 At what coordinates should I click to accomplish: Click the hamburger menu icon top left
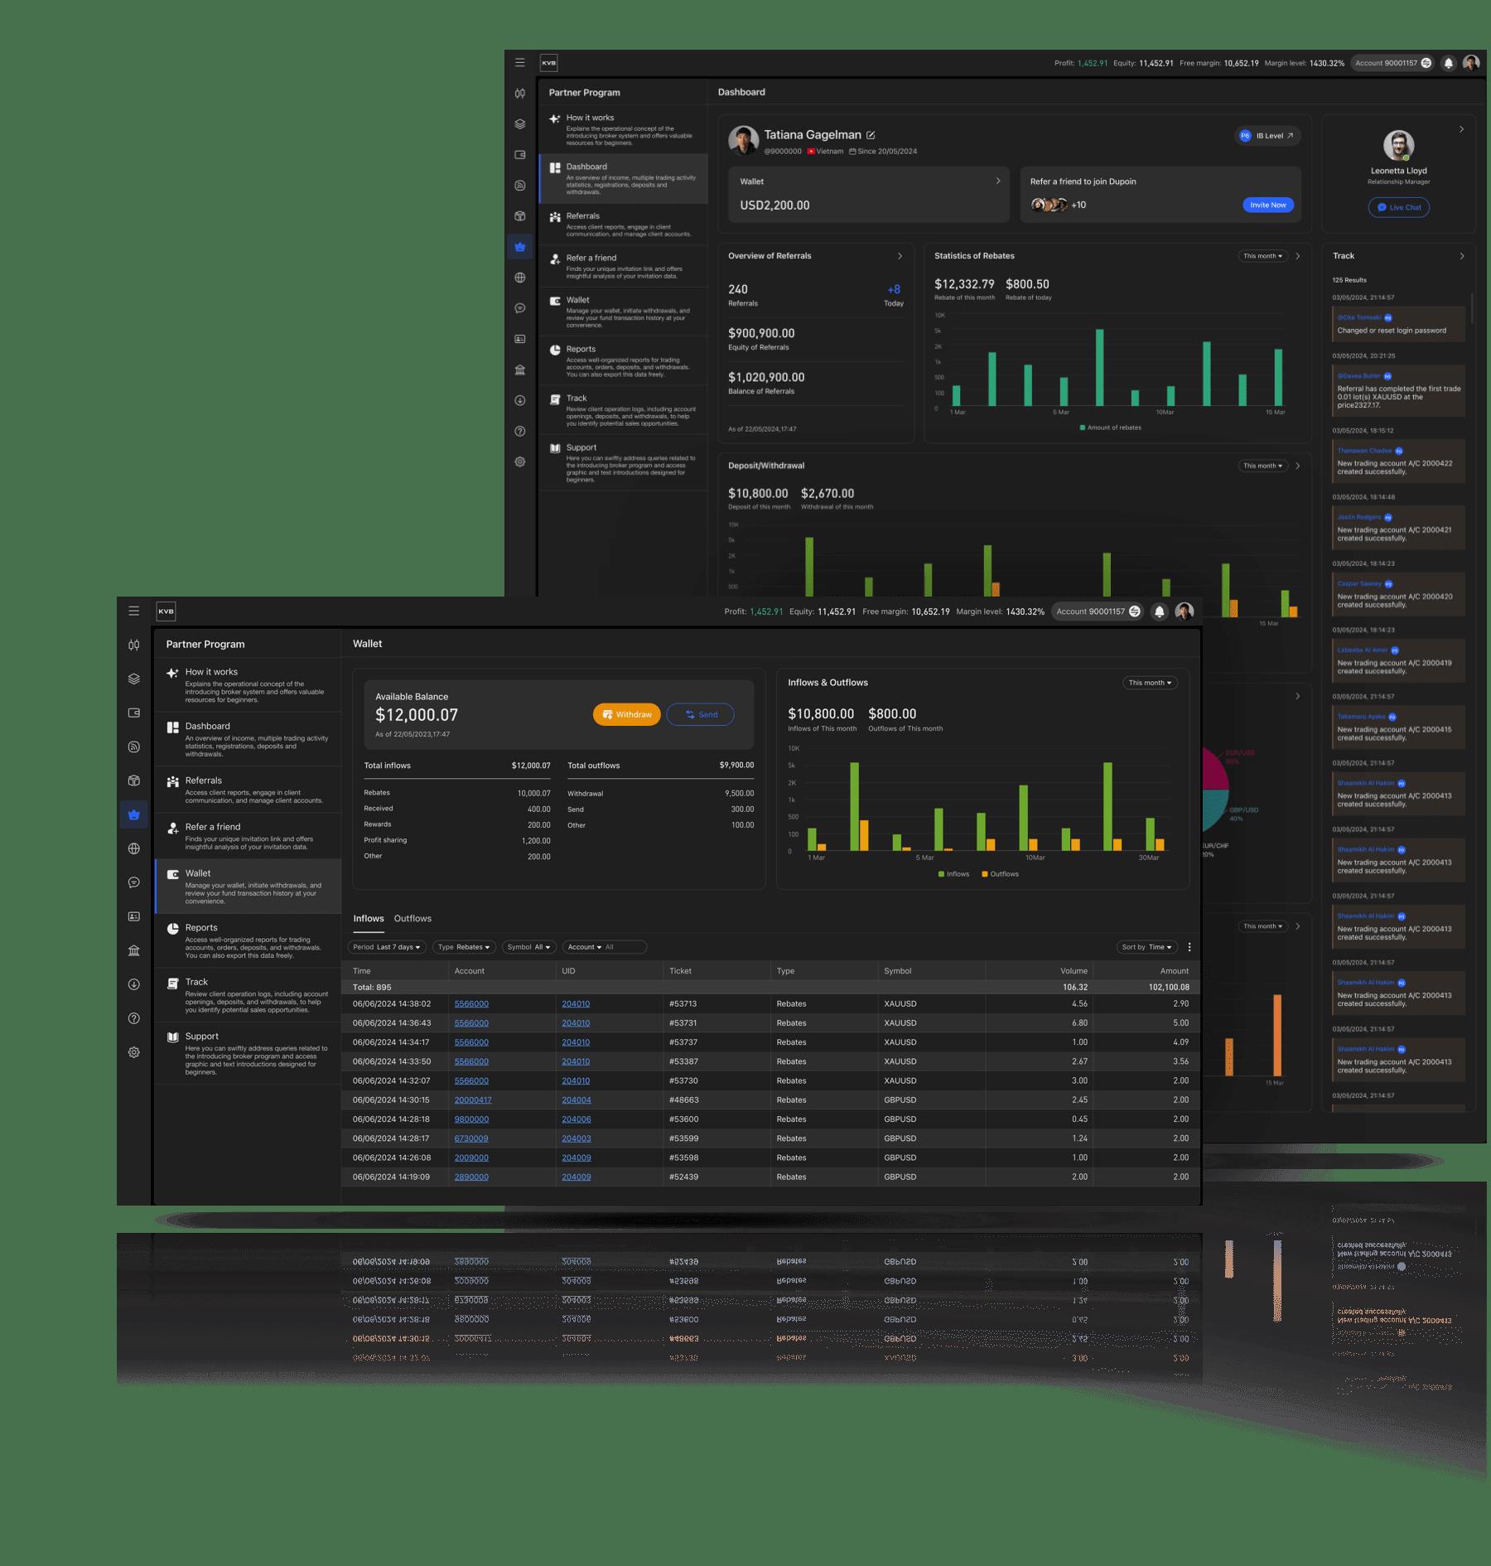pyautogui.click(x=133, y=611)
